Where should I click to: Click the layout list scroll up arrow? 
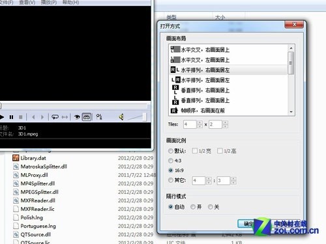[291, 48]
